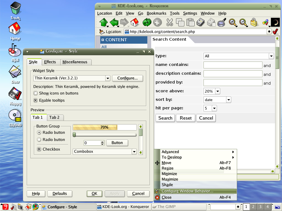Choose Configure Window Behavior menu entry
Image resolution: width=282 pixels, height=211 pixels.
(195, 191)
